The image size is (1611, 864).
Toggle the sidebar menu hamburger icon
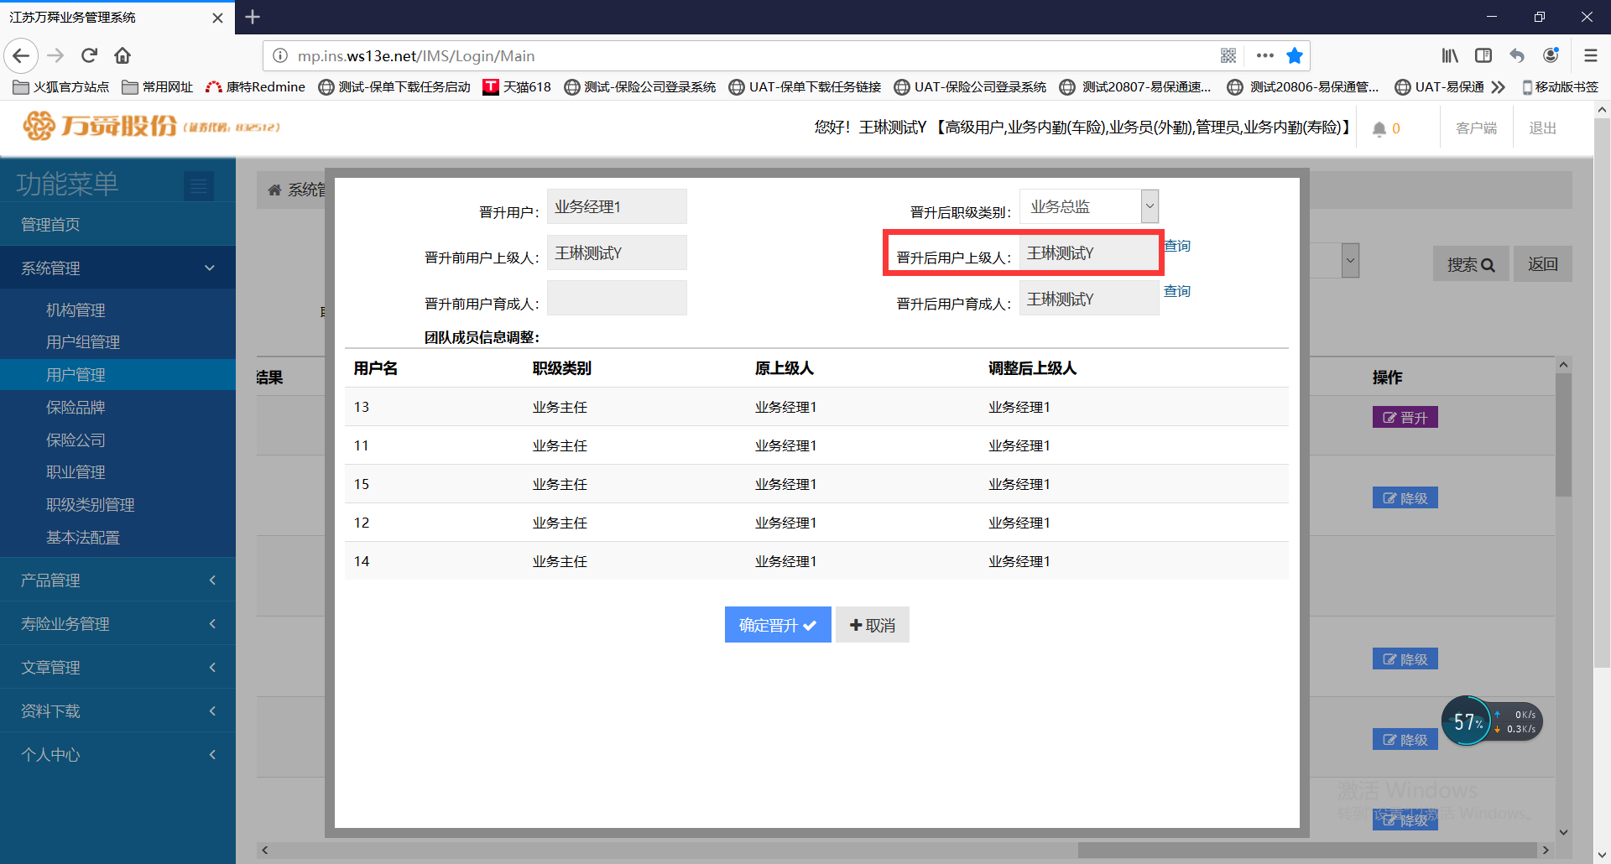coord(199,185)
